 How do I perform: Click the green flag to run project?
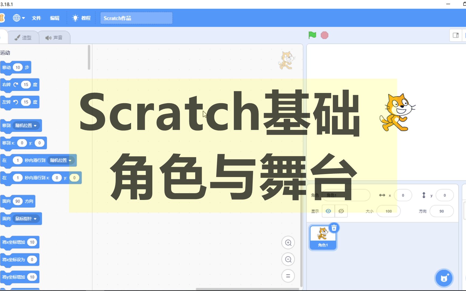[312, 35]
